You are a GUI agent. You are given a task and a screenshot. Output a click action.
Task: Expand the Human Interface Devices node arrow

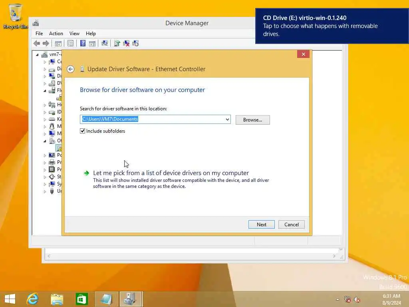coord(45,105)
